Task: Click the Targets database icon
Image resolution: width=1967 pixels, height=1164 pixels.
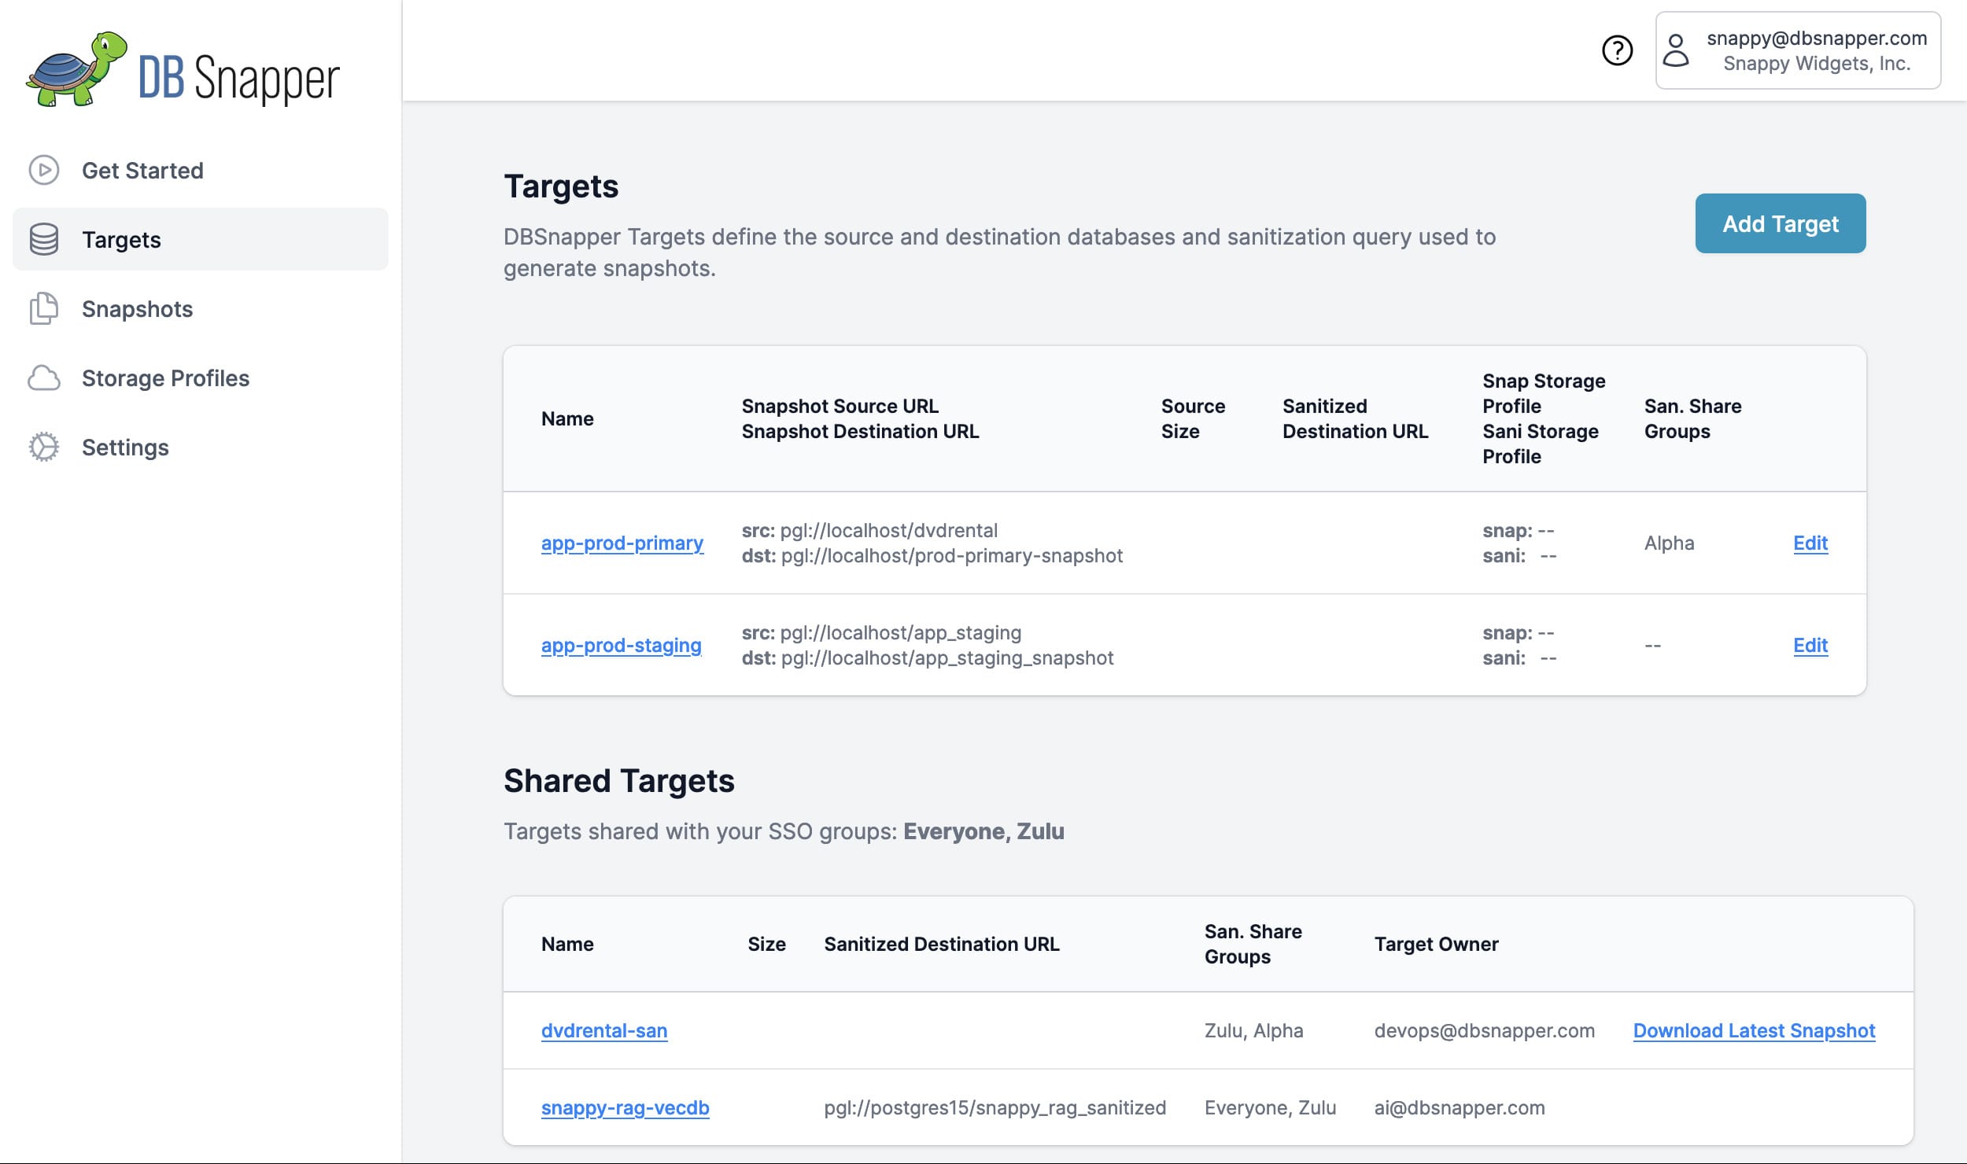Action: (44, 239)
